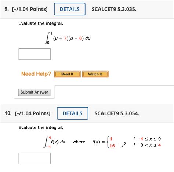This screenshot has width=174, height=172.
Task: Click the question number 9 heading
Action: [x=7, y=9]
